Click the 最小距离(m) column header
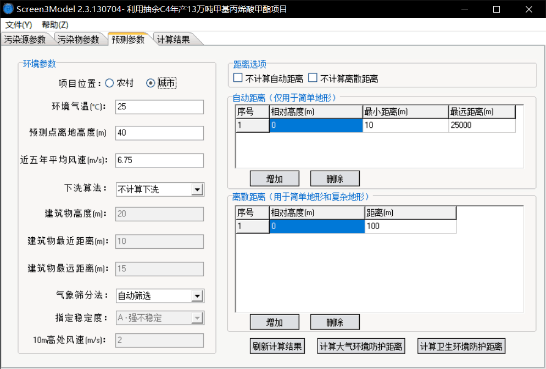Image resolution: width=546 pixels, height=369 pixels. pyautogui.click(x=406, y=112)
